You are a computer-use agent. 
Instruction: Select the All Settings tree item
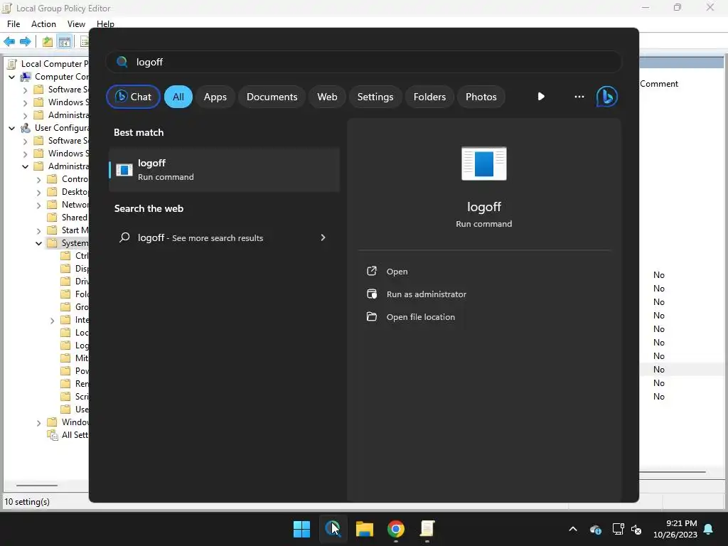pos(68,435)
